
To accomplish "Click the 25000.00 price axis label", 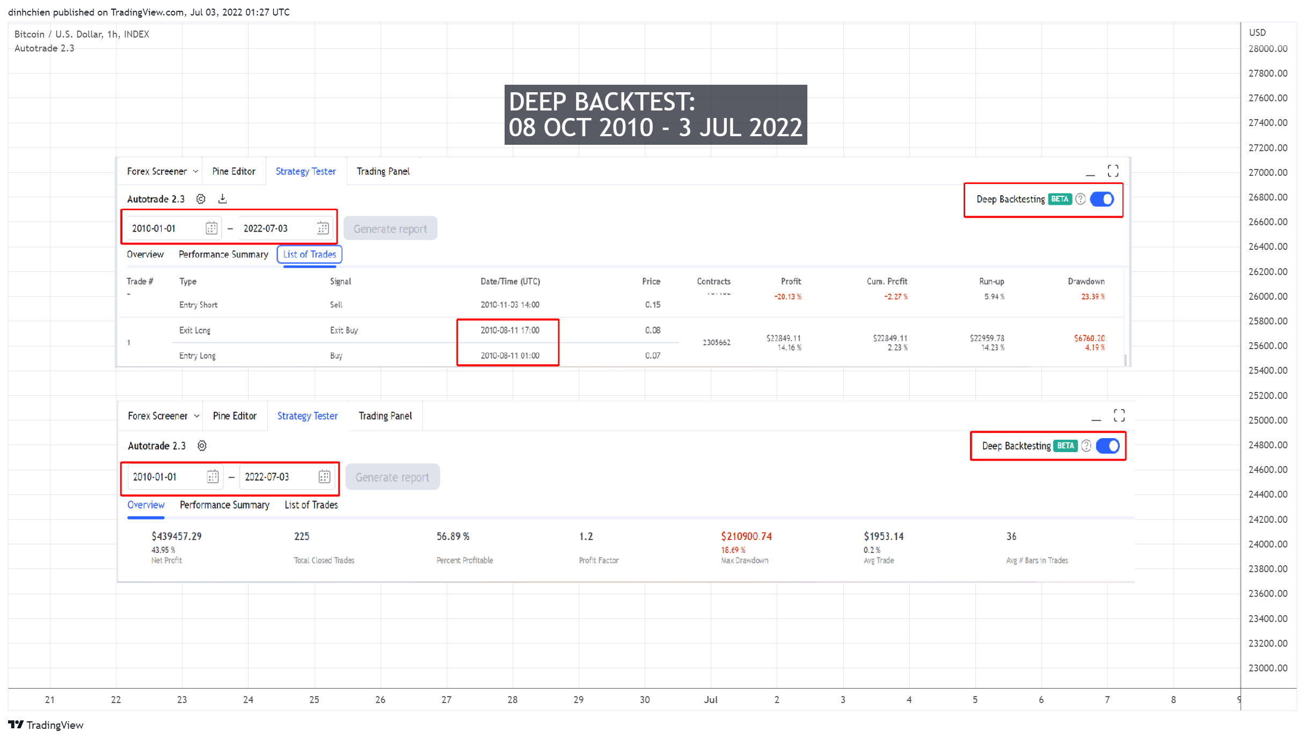I will pos(1268,420).
